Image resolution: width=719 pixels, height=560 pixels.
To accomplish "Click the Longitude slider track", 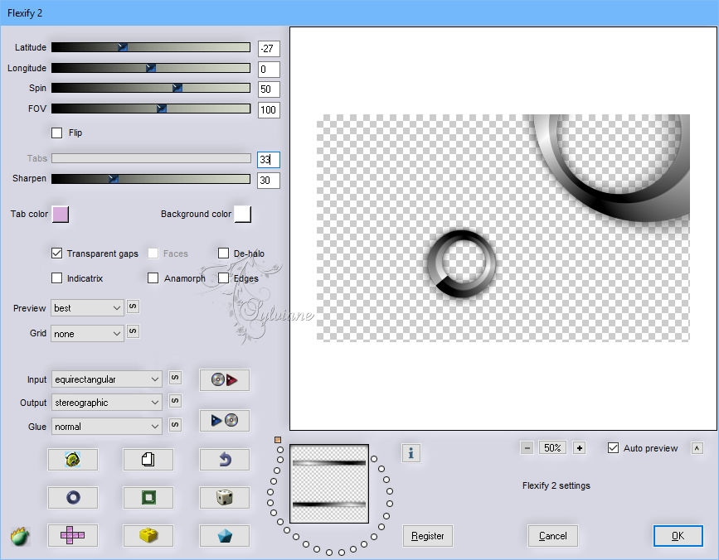I will coord(151,68).
